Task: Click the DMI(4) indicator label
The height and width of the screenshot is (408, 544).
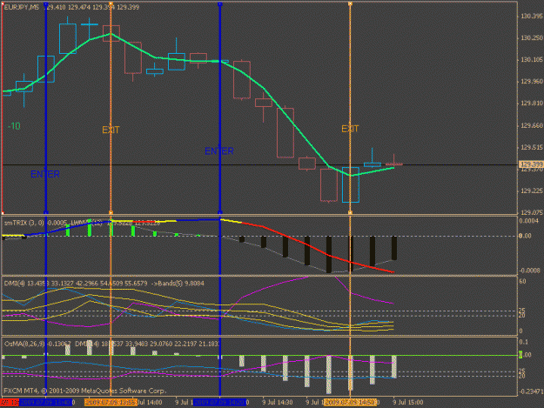Action: click(14, 284)
